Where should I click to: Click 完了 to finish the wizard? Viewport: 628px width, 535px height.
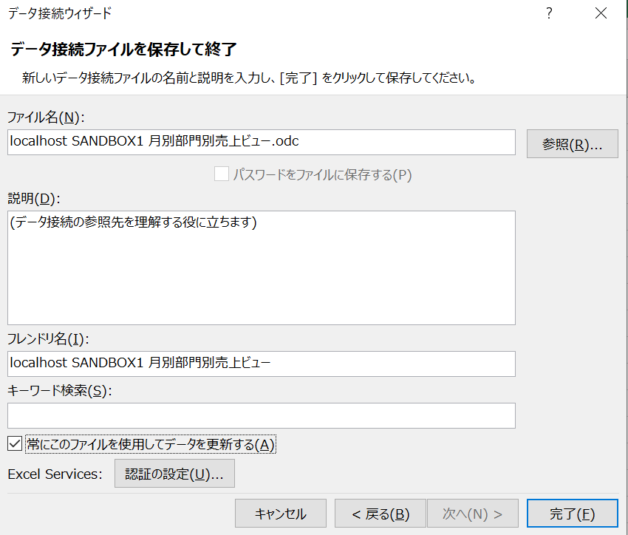click(573, 513)
